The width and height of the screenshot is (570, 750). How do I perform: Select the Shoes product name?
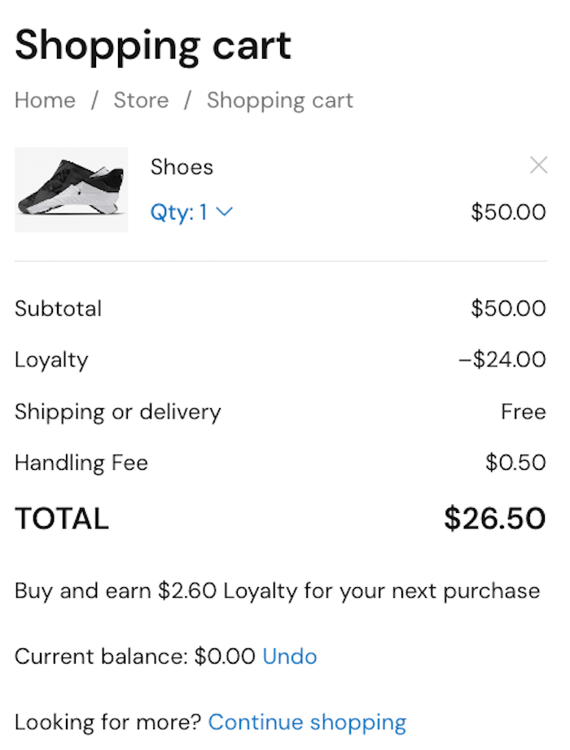tap(182, 166)
